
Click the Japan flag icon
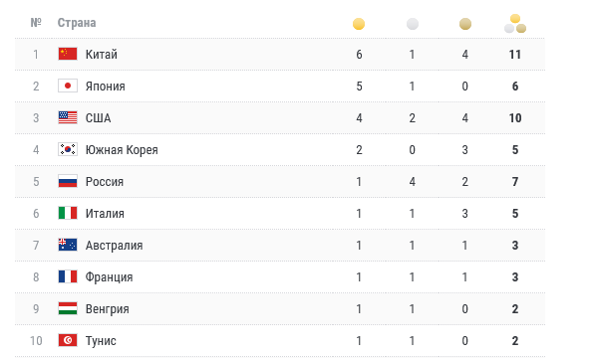coord(68,86)
